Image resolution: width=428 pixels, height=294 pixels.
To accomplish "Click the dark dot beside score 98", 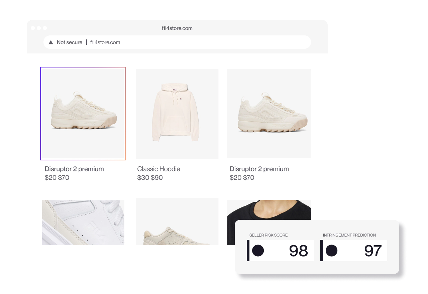I will point(258,251).
